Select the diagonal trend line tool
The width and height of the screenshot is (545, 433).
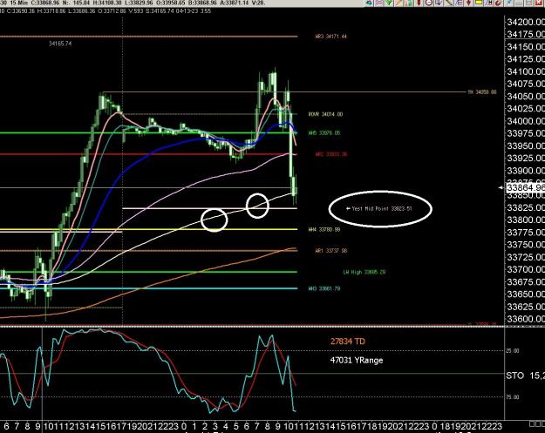tap(449, 3)
